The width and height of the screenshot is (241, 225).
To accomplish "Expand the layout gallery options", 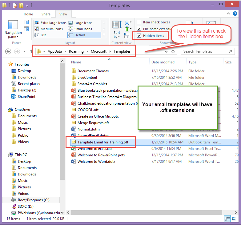I will [x=104, y=35].
